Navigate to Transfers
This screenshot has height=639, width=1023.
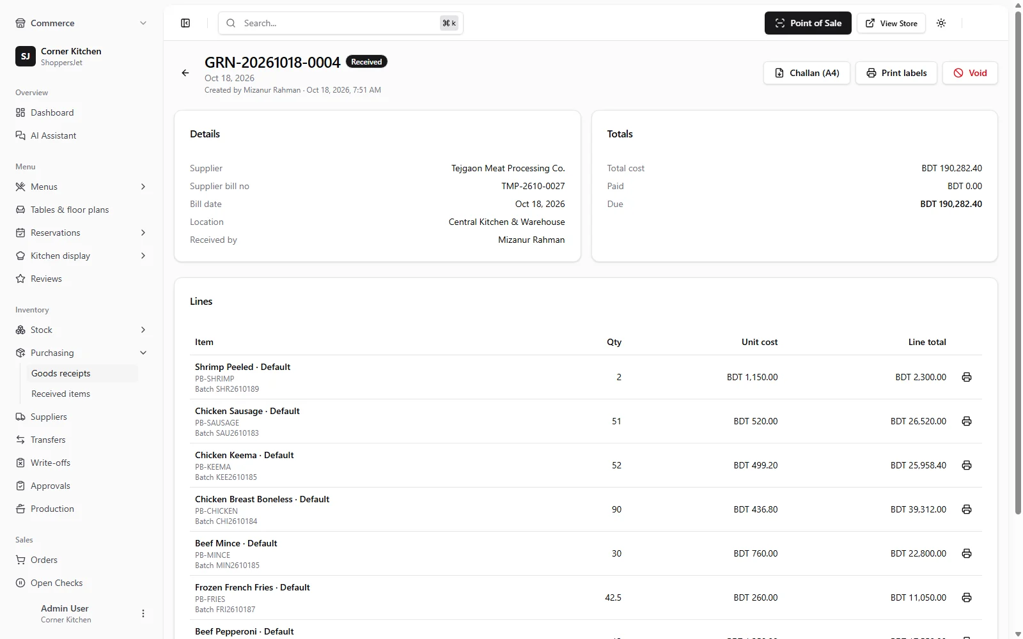[x=81, y=440]
